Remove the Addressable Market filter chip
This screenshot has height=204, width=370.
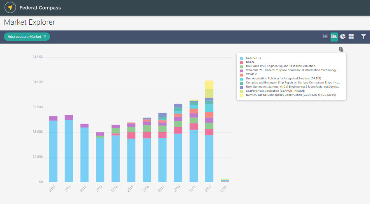coord(45,37)
